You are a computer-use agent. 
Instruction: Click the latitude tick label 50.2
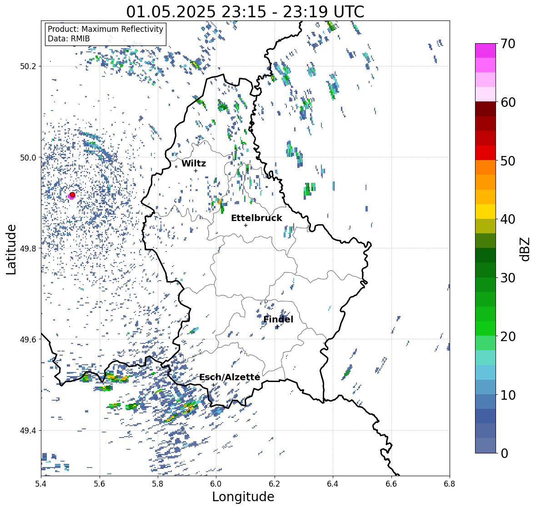[x=28, y=66]
